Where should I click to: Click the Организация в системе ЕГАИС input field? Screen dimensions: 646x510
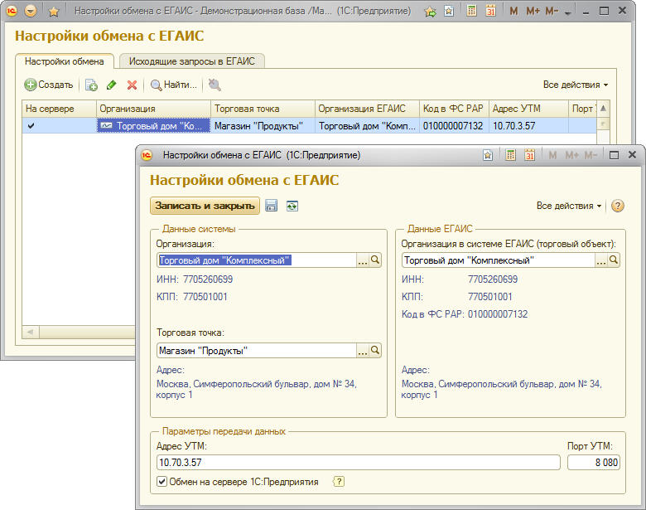tap(499, 260)
